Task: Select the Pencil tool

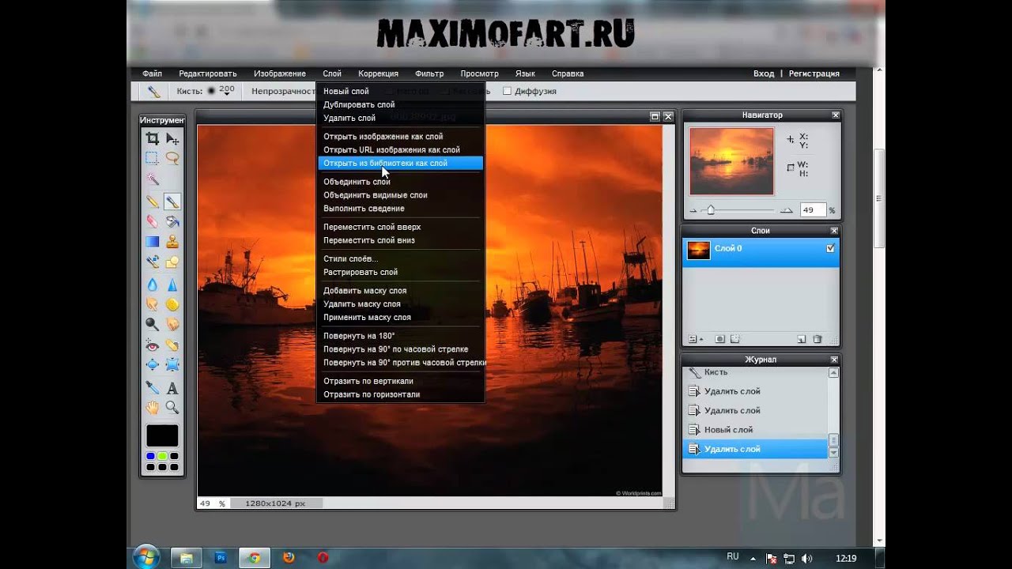Action: click(153, 202)
